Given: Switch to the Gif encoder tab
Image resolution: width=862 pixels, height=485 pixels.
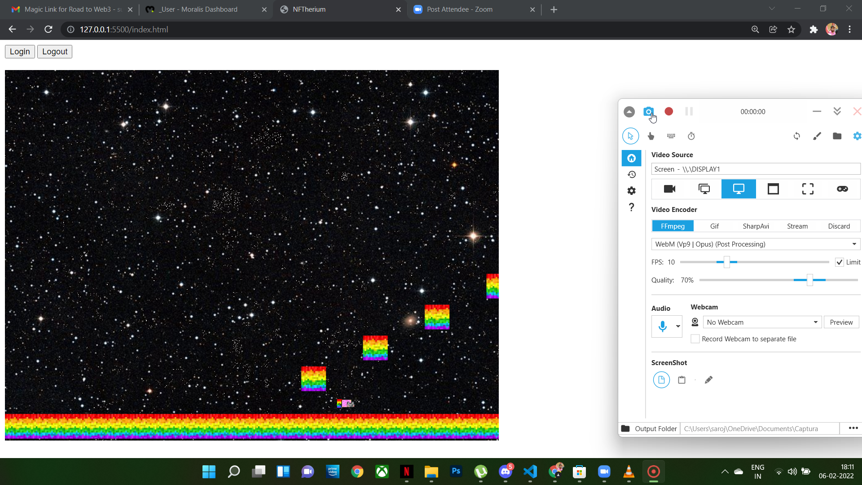Looking at the screenshot, I should click(715, 226).
